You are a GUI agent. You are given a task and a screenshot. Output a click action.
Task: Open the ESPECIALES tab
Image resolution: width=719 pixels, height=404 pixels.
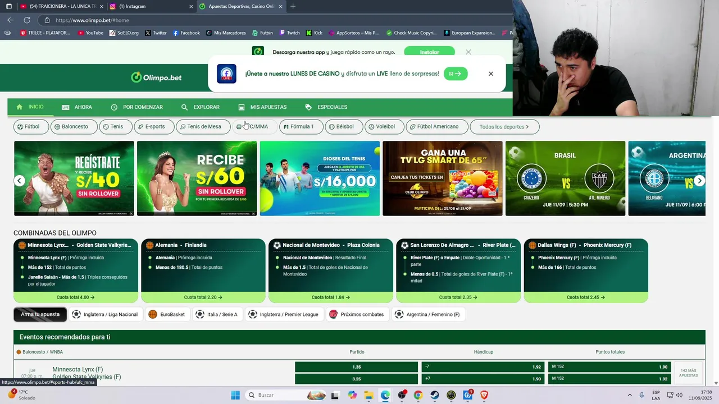[x=326, y=107]
